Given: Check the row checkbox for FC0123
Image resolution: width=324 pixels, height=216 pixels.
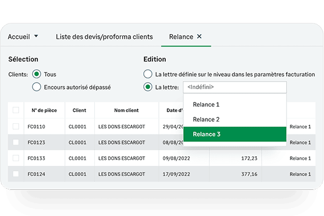Looking at the screenshot, I should point(16,142).
